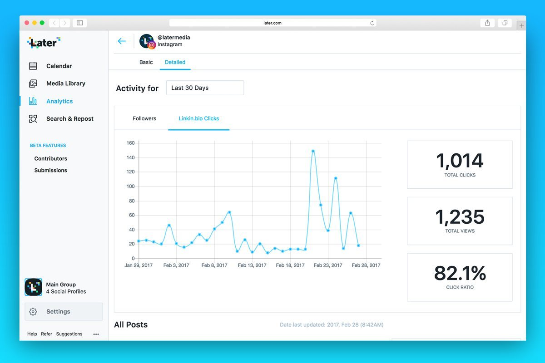Click Main Group 4 Social Profiles
This screenshot has width=545, height=363.
66,288
